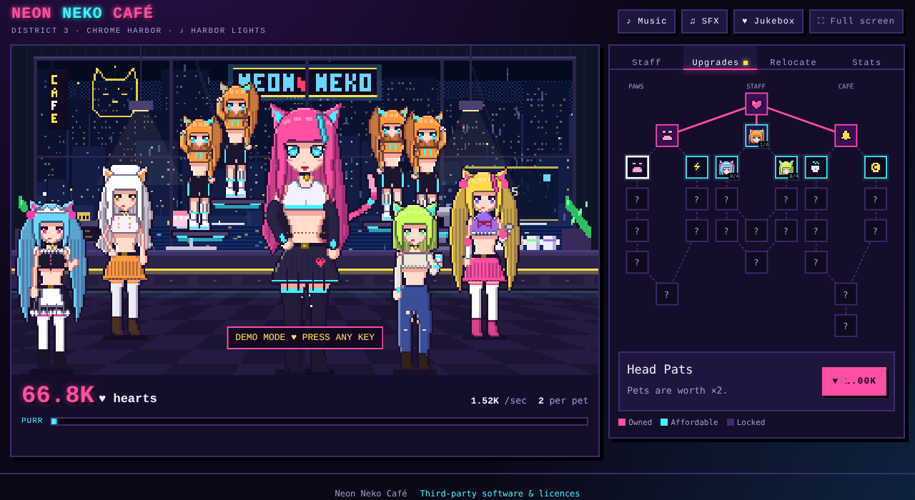Click the blue-haired maid catgirl

point(51,286)
